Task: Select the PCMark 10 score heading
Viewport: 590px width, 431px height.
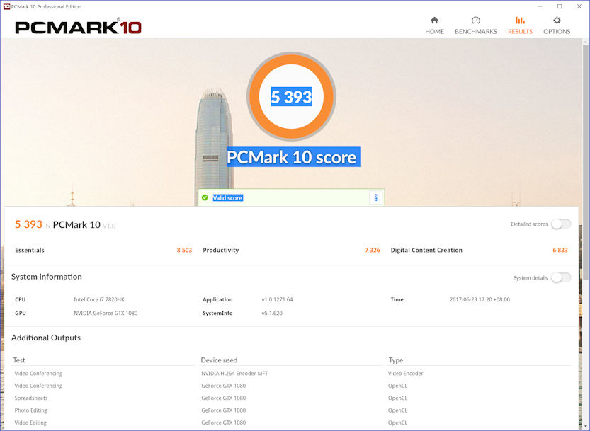Action: coord(293,157)
